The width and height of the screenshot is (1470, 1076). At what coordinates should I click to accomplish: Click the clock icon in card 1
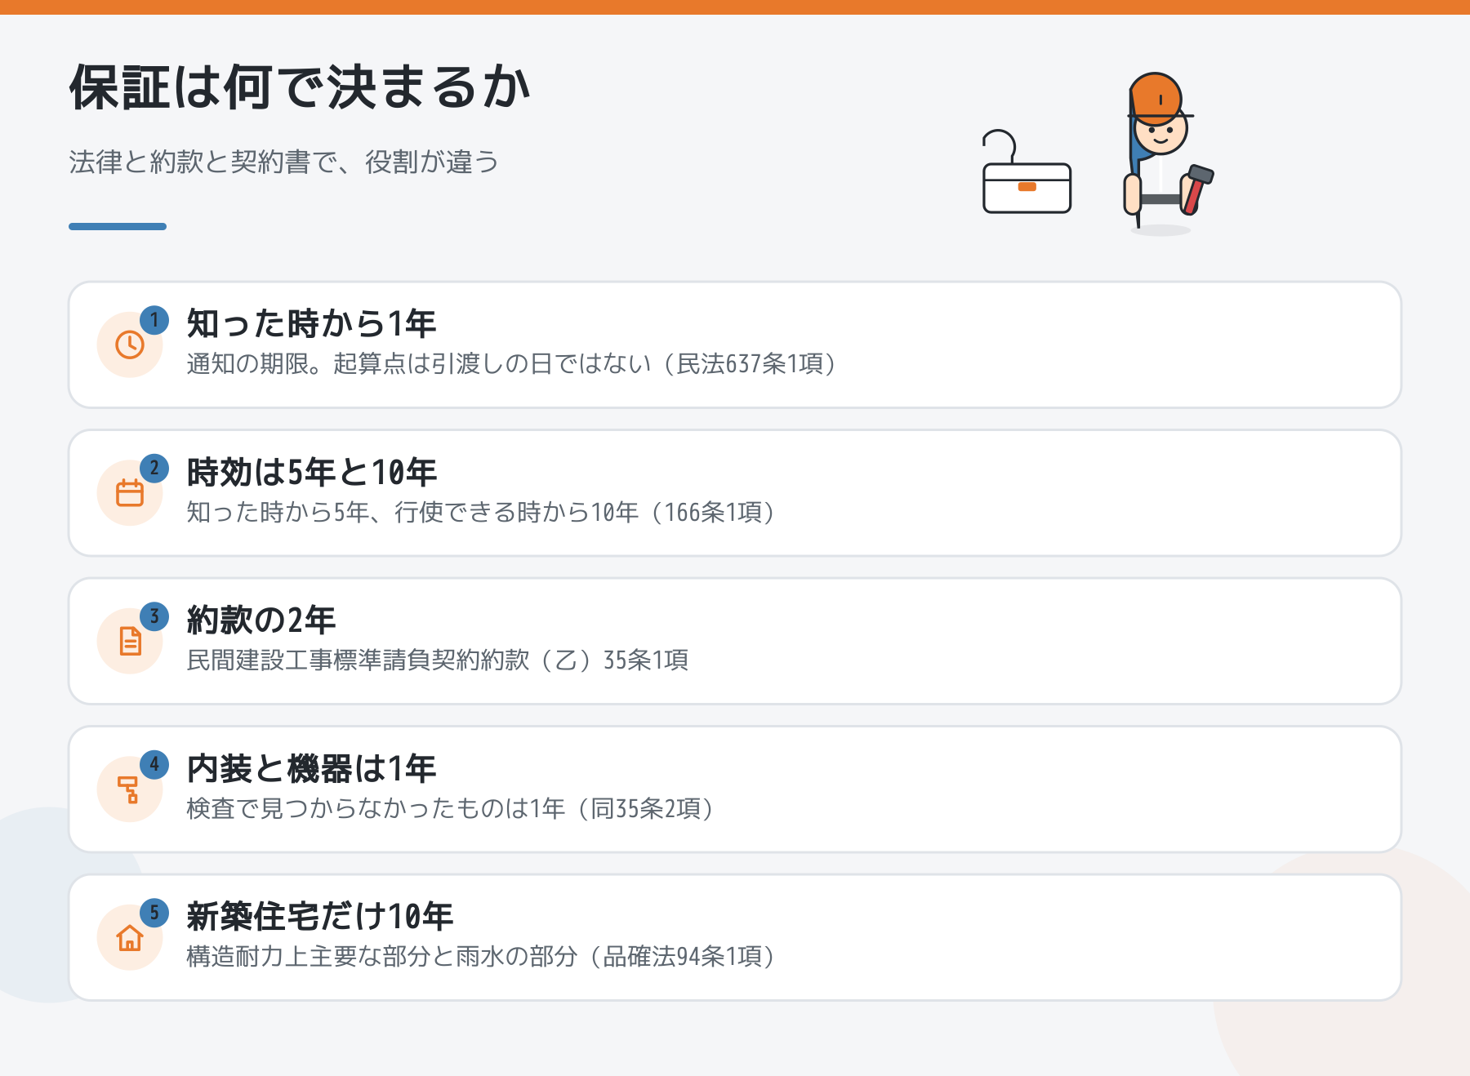pos(130,345)
